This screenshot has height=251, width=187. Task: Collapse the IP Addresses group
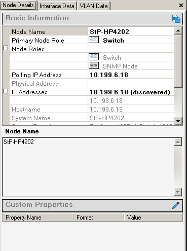click(6, 91)
